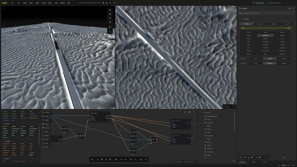Collapse the Derive category in the toolbox

[x=3, y=159]
